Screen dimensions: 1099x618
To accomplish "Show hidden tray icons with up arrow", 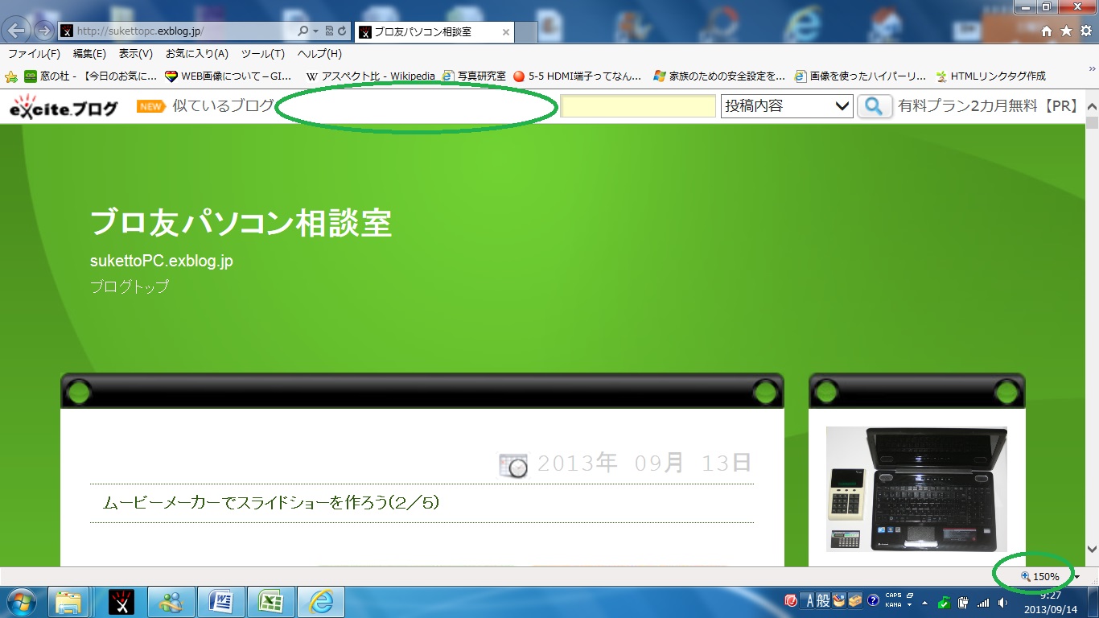I will pos(924,603).
